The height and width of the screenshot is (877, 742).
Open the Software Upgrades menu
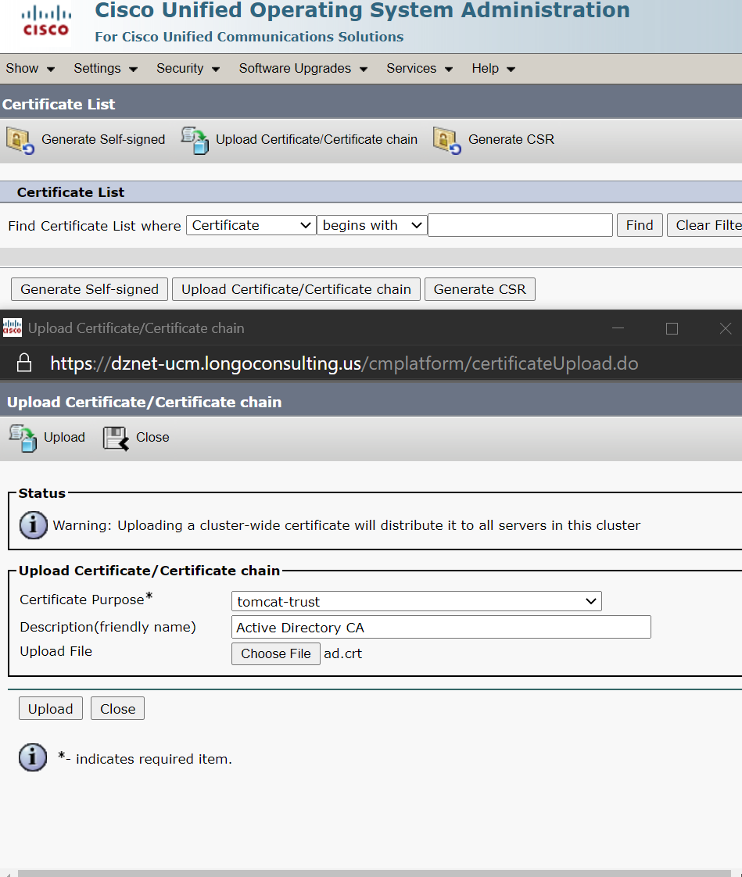point(303,68)
